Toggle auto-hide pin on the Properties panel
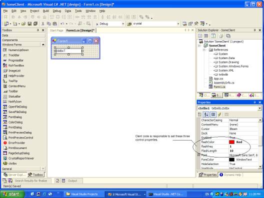264x198 pixels. pos(254,102)
